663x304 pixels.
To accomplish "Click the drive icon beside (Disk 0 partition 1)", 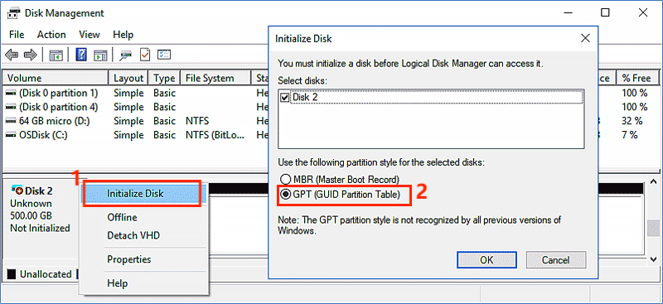I will pyautogui.click(x=11, y=93).
